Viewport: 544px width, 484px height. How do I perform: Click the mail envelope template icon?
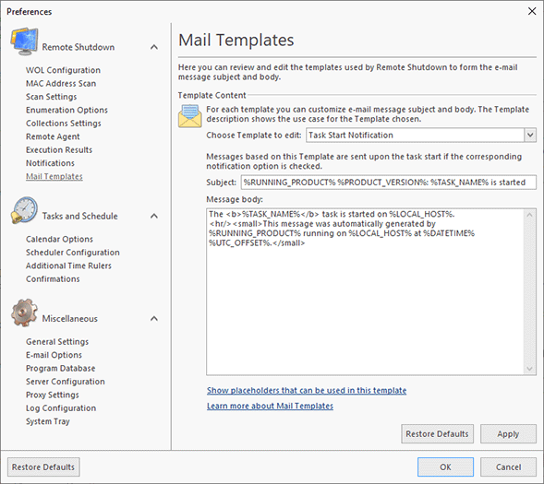[189, 116]
